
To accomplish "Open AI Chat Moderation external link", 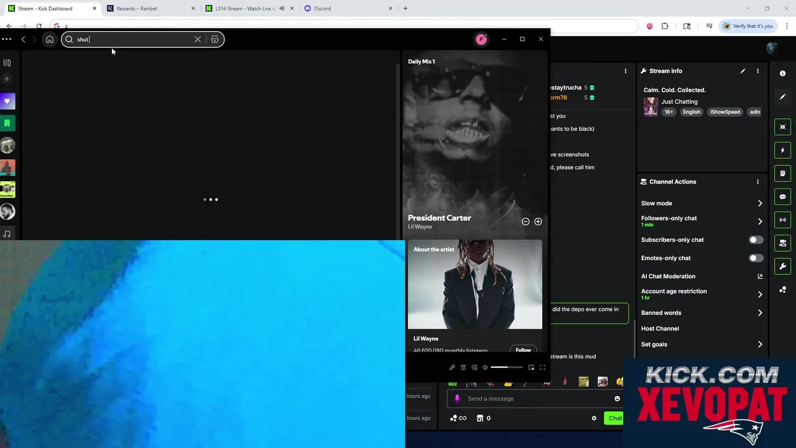I will pyautogui.click(x=760, y=276).
